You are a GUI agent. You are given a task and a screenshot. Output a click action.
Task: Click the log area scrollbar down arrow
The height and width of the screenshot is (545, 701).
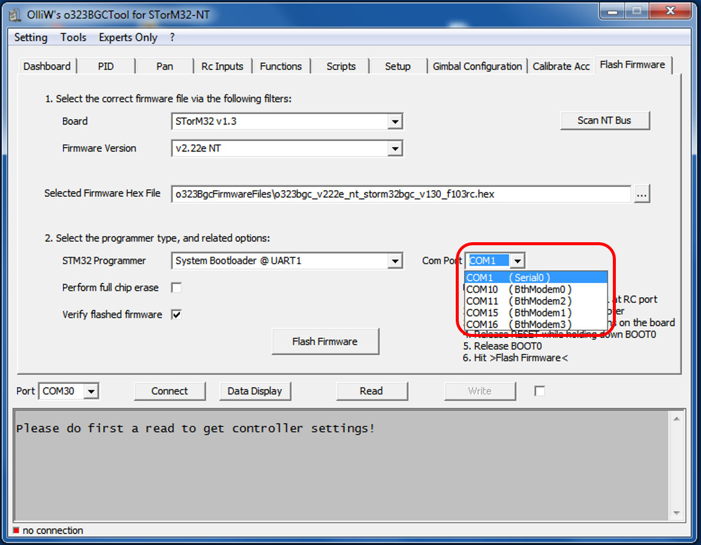coord(676,513)
